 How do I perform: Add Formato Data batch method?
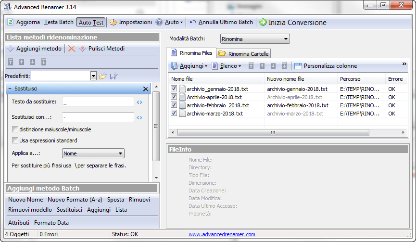[x=51, y=223]
